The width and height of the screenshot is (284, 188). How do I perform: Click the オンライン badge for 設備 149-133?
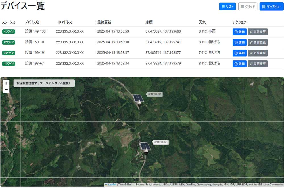coord(9,31)
